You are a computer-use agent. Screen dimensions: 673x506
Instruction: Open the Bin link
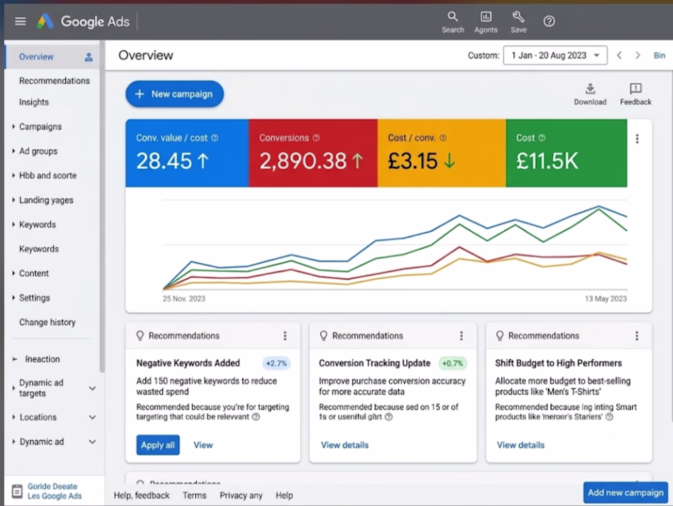coord(660,55)
